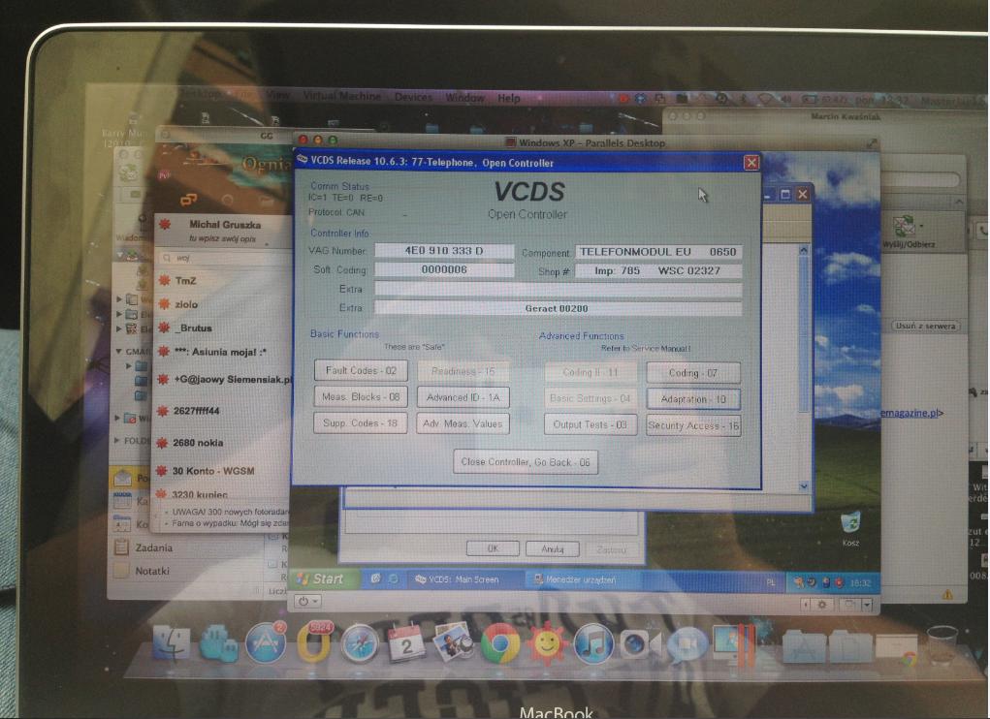
Task: Open the Preview photo icon in Dock
Action: 454,642
